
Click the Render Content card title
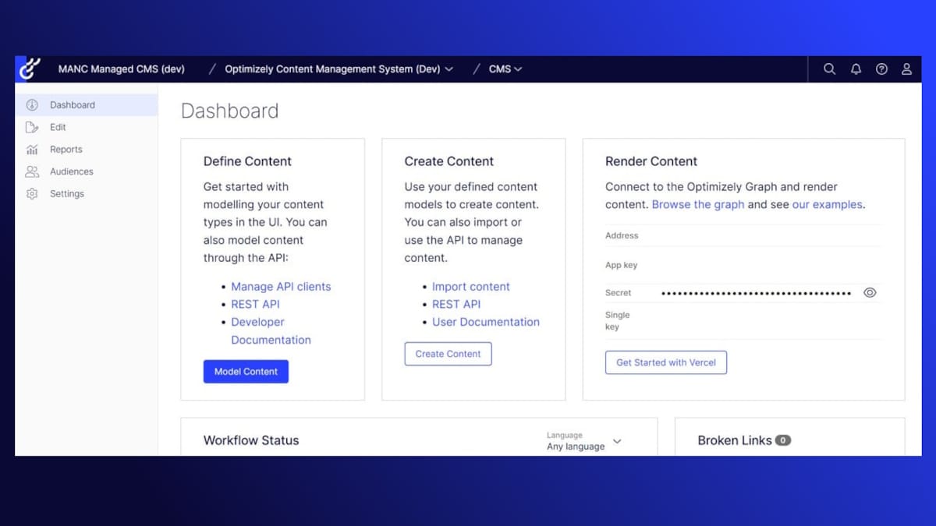pyautogui.click(x=651, y=161)
